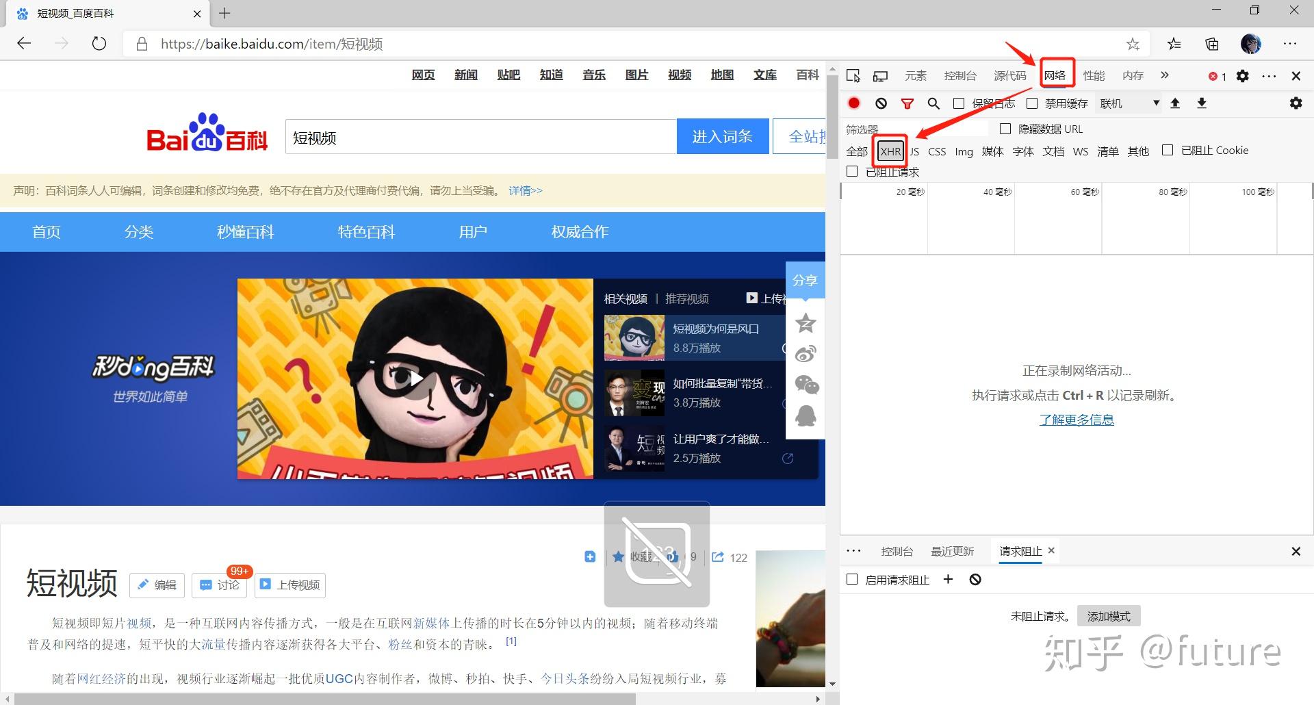Export HAR using the download arrow icon

[x=1202, y=103]
